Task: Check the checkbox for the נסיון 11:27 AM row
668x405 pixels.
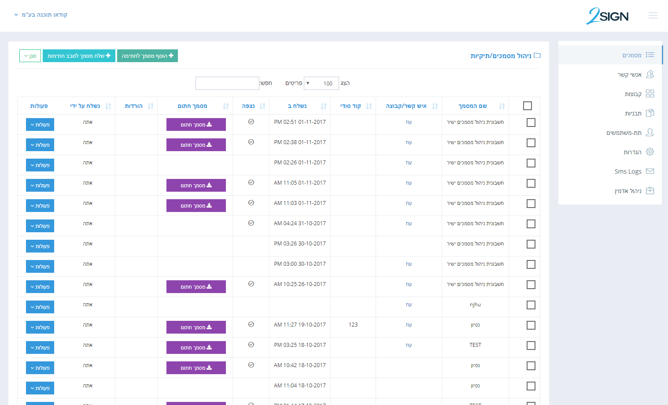Action: point(531,325)
